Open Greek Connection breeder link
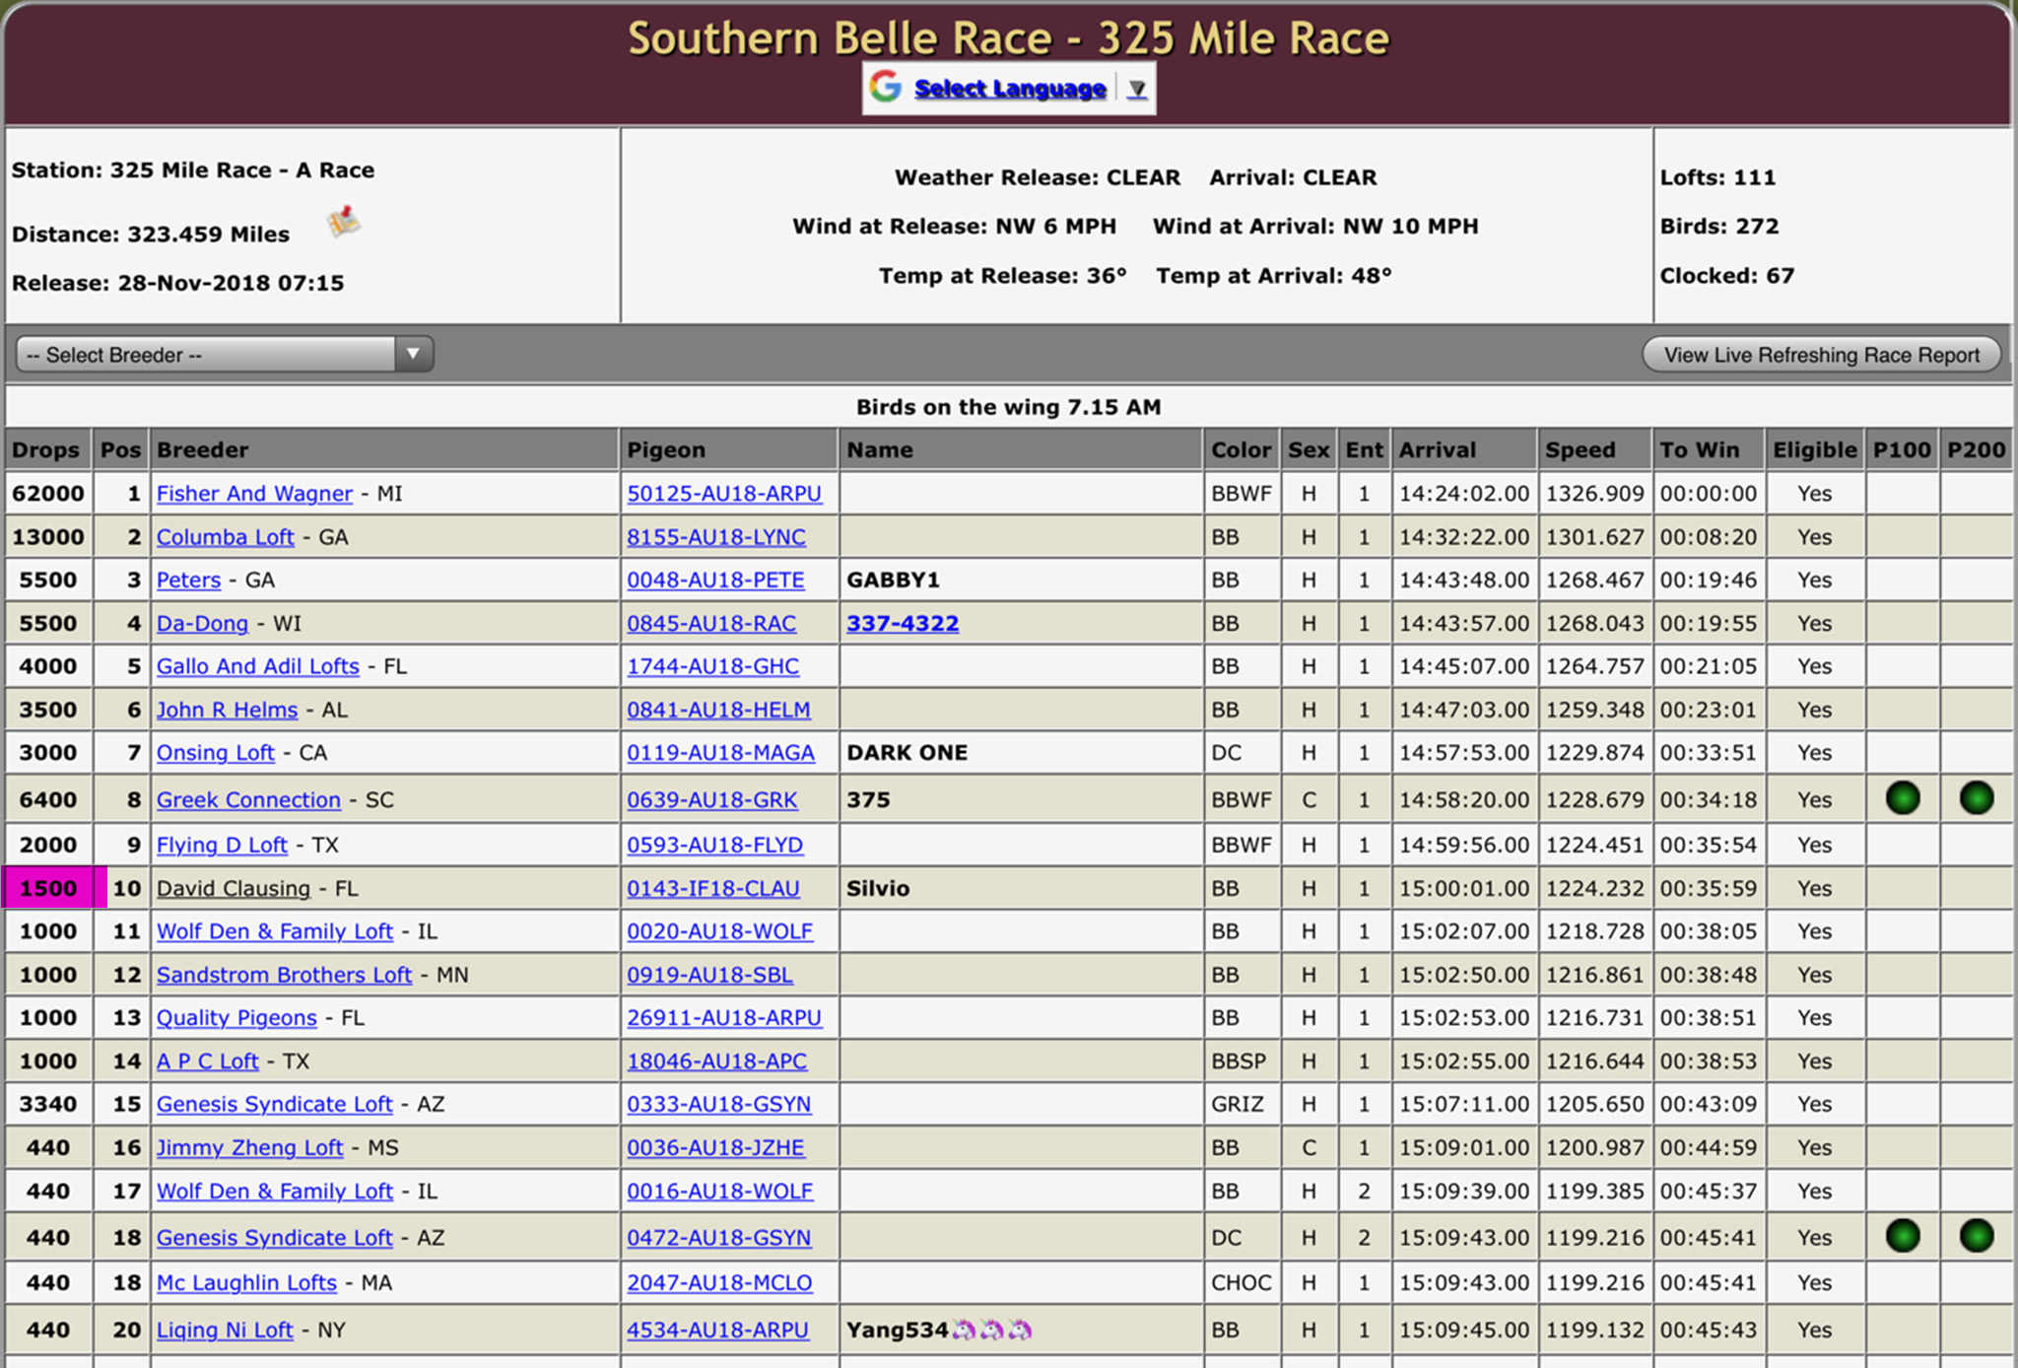2018x1368 pixels. click(x=248, y=800)
